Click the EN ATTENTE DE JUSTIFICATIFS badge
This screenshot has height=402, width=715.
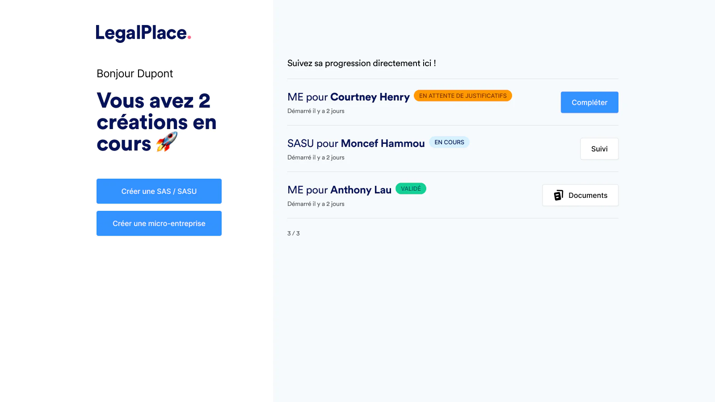[x=463, y=96]
